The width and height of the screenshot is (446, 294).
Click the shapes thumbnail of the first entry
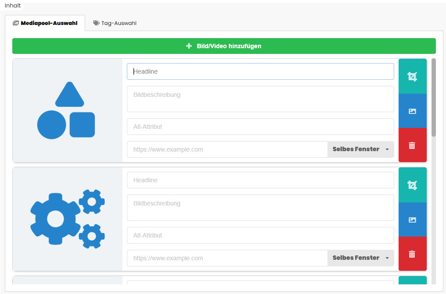[67, 110]
